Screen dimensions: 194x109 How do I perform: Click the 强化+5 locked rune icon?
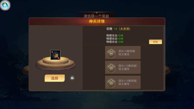(x=111, y=53)
